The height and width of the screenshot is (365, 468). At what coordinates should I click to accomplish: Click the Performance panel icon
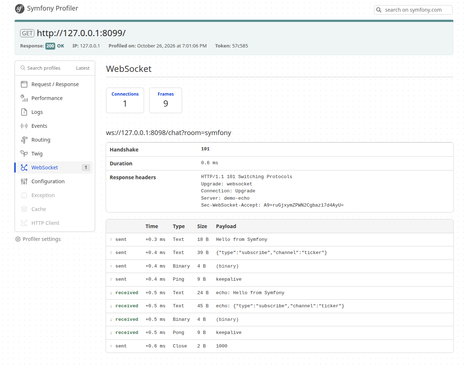[24, 98]
